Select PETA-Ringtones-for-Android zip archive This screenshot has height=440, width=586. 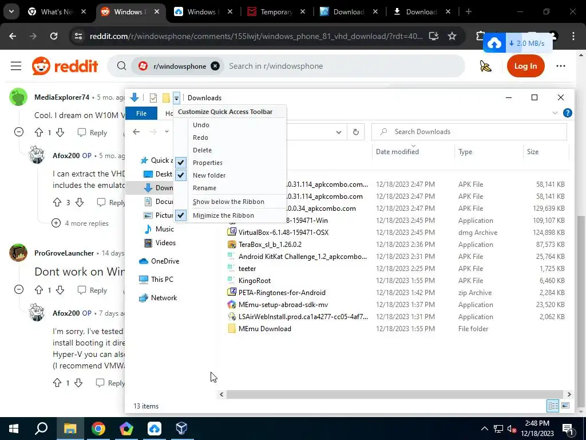(282, 293)
